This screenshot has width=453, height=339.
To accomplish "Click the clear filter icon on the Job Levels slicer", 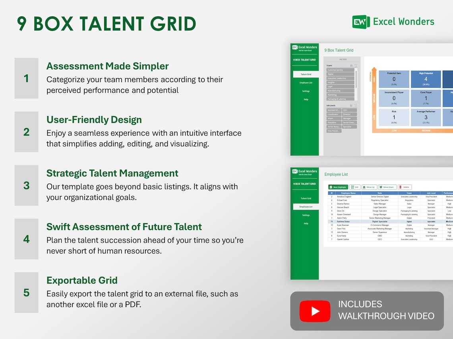I will [356, 105].
